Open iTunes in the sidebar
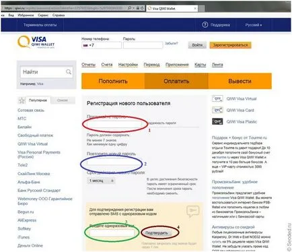The width and height of the screenshot is (292, 252). pos(24,237)
